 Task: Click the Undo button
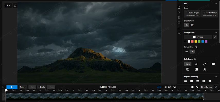[x=41, y=87]
